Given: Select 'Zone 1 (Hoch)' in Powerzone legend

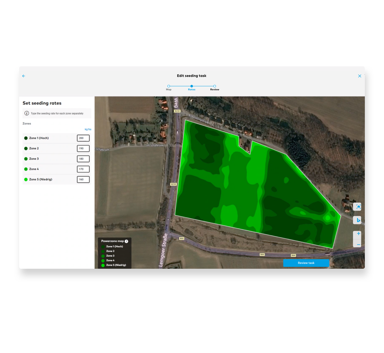Looking at the screenshot, I should [114, 246].
